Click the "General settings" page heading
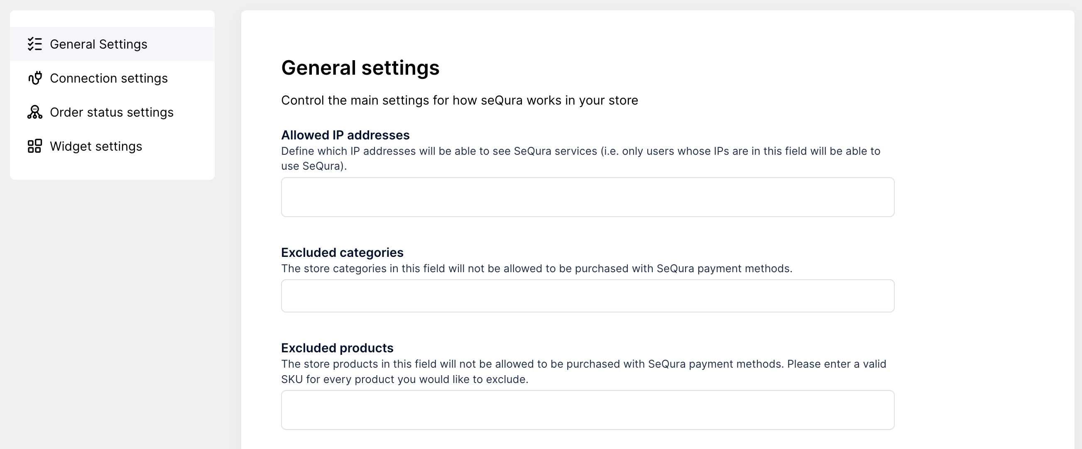The width and height of the screenshot is (1082, 449). 360,68
